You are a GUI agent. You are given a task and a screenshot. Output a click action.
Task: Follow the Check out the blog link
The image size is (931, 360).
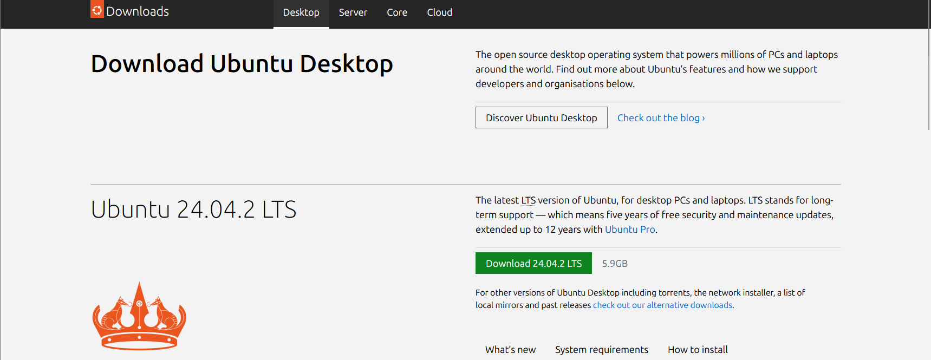click(661, 118)
